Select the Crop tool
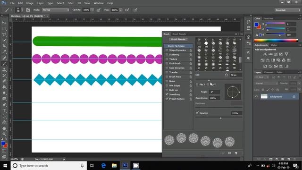Viewport: 302px width, 170px height. tap(4, 46)
